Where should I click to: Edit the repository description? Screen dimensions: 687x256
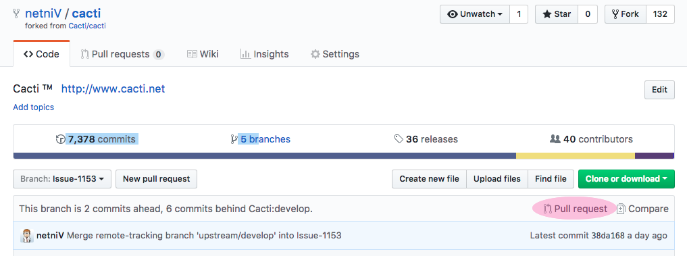coord(659,90)
